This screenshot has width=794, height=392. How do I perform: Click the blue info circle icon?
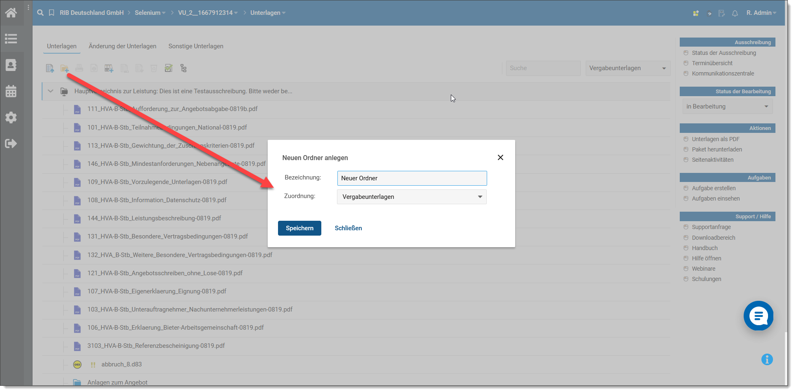click(x=767, y=359)
